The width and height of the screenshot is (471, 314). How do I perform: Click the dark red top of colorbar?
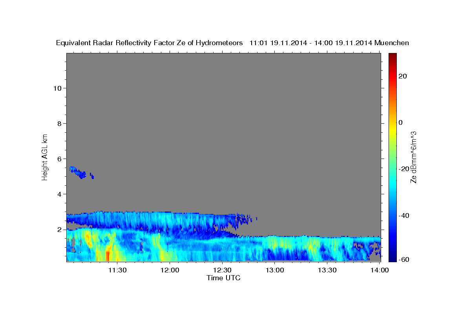pos(392,57)
